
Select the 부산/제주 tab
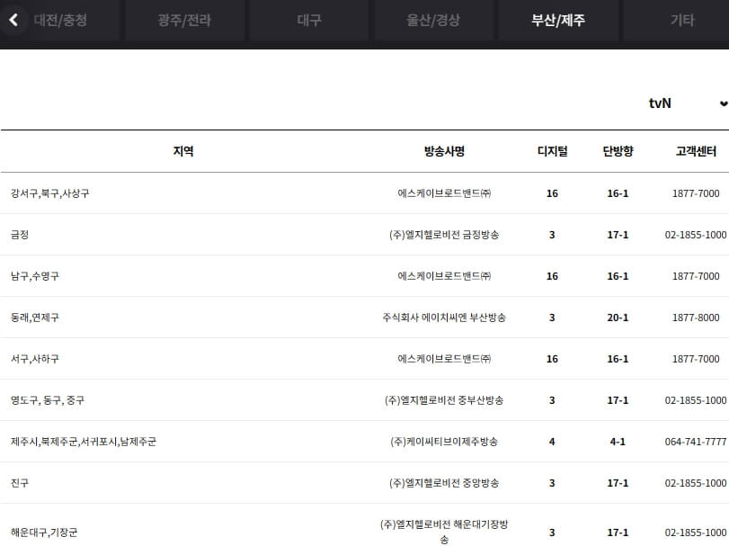tap(558, 20)
